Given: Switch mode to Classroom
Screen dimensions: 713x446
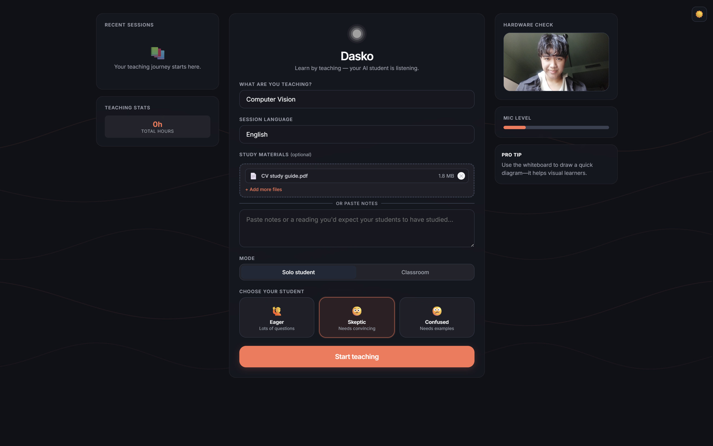Looking at the screenshot, I should tap(415, 272).
